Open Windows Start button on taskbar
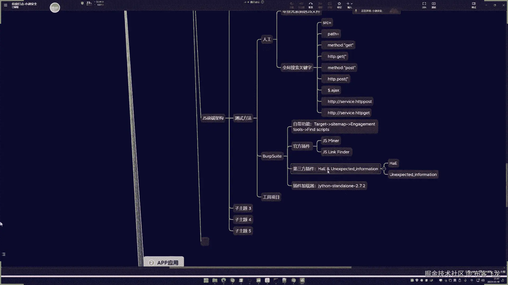508x285 pixels. 206,281
